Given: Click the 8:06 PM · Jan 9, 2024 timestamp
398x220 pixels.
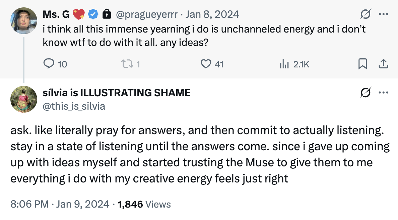Looking at the screenshot, I should coord(60,204).
